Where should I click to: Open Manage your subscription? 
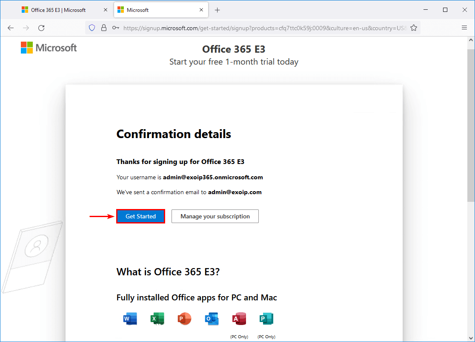215,216
